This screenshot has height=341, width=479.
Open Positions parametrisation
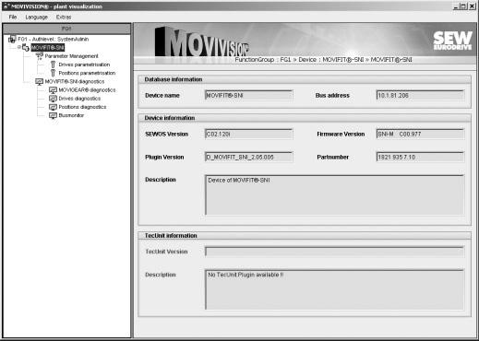(87, 73)
